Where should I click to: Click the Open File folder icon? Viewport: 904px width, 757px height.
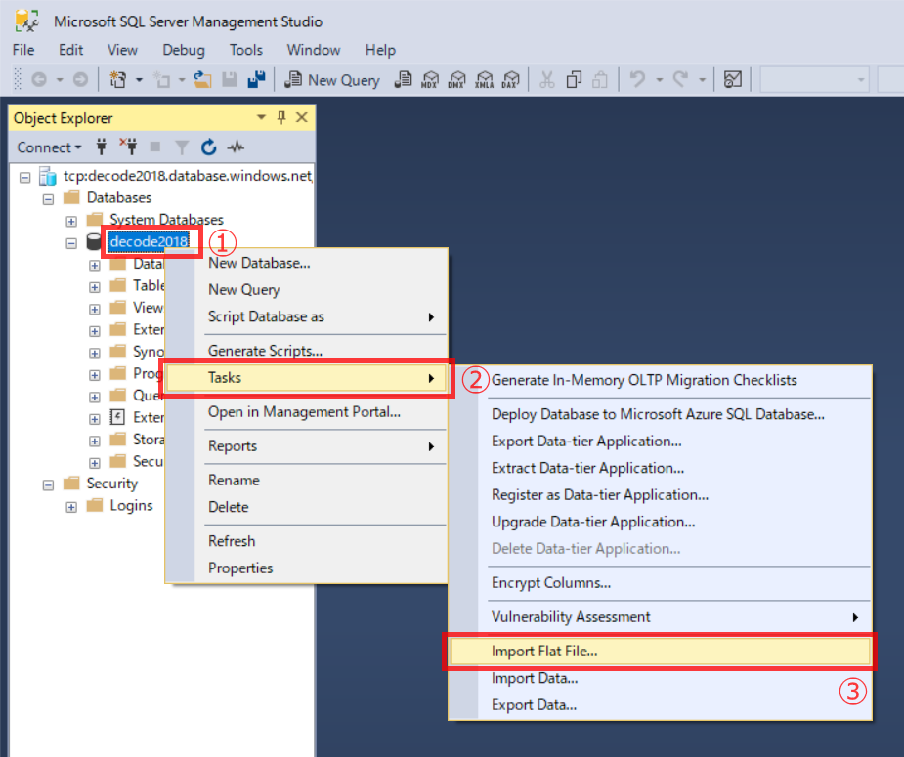coord(201,79)
